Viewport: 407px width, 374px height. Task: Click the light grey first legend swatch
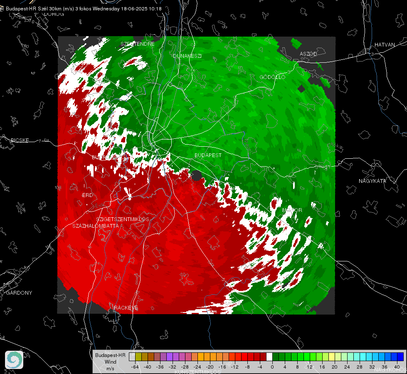point(132,357)
